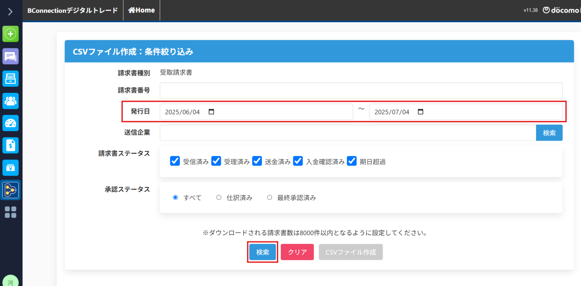
Task: Select the 仕訳済み radio button
Action: coord(219,198)
